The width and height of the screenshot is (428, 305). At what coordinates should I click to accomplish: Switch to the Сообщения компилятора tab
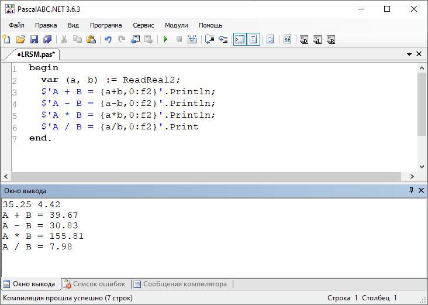180,284
